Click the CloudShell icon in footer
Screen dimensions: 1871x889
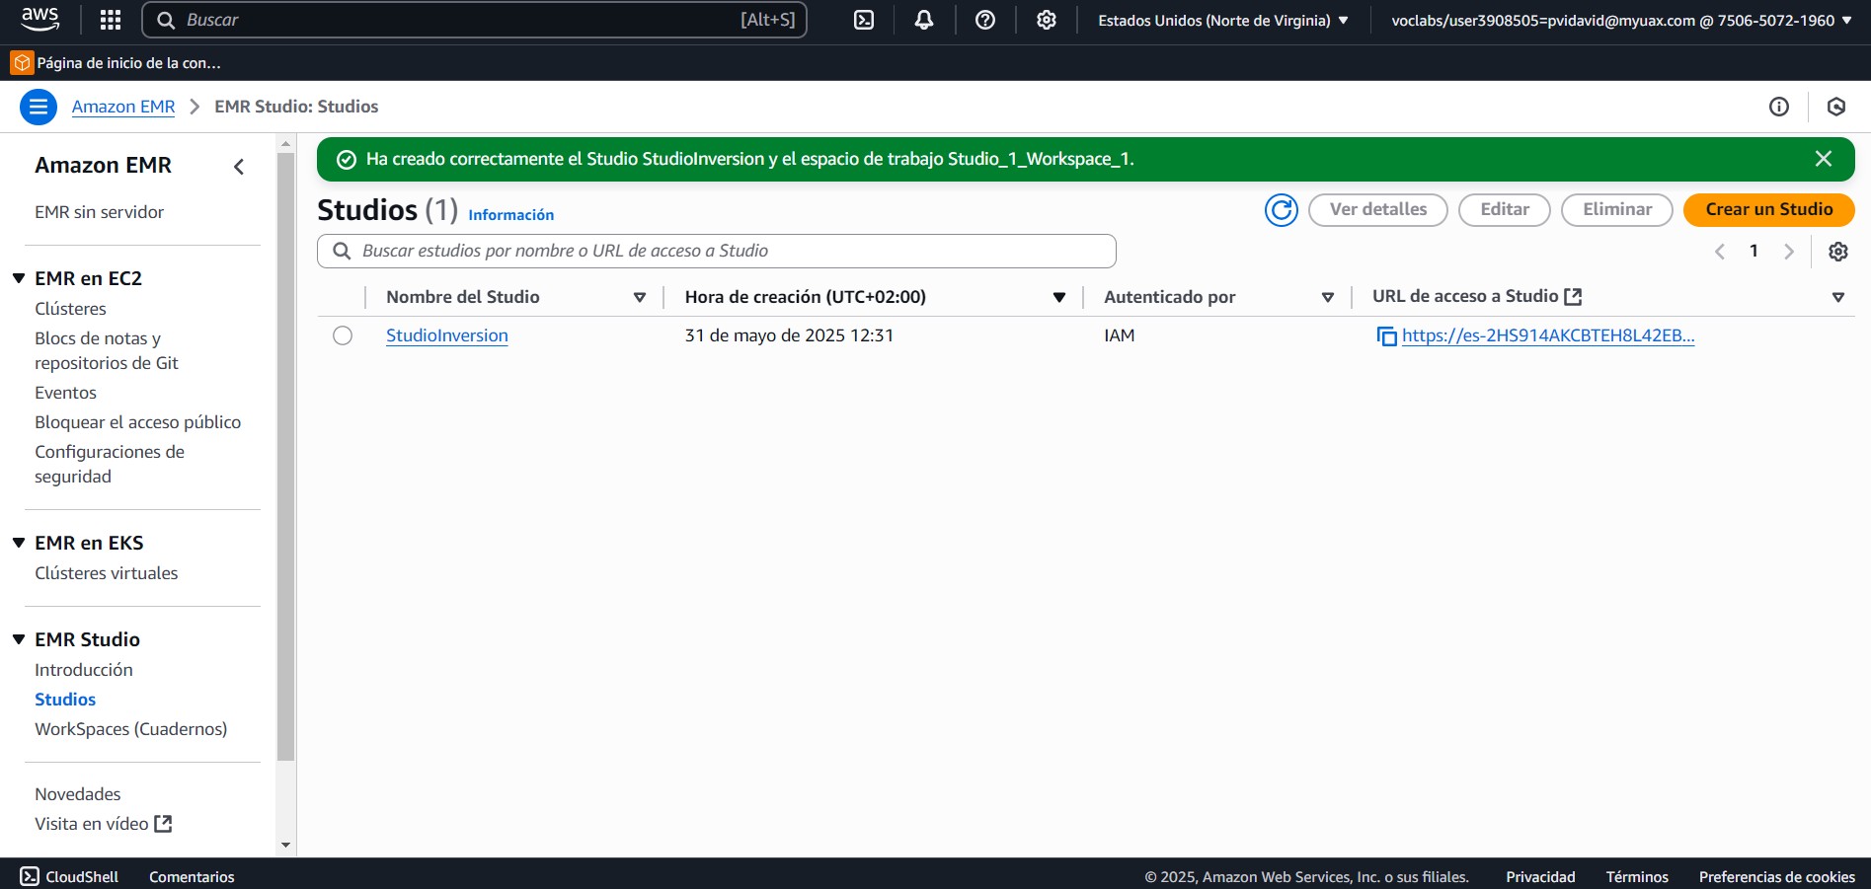31,876
